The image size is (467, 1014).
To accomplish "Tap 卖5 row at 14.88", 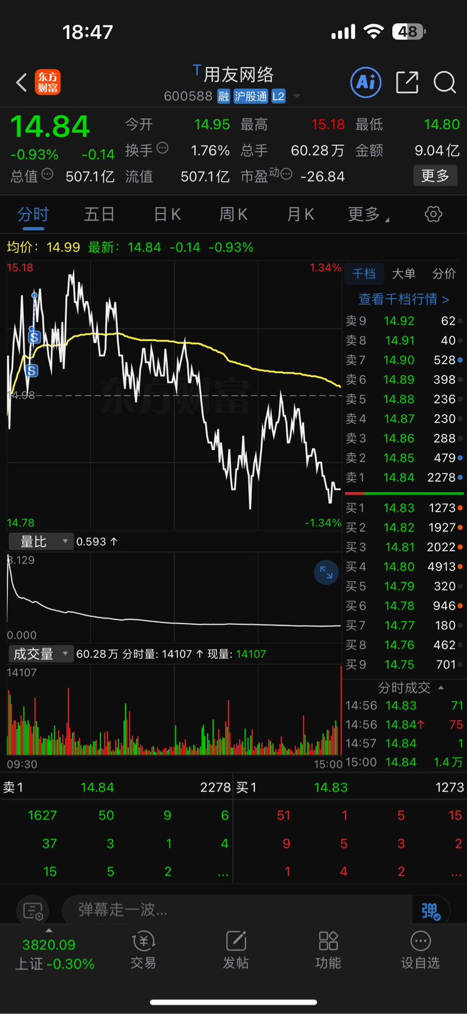I will 404,399.
